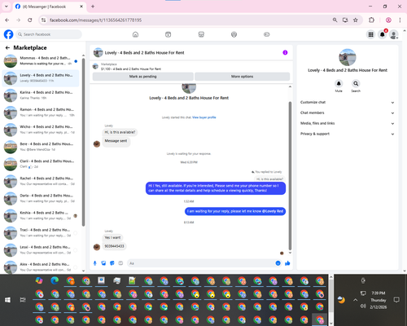Open Chrome profile avatar
This screenshot has width=407, height=326.
pyautogui.click(x=388, y=20)
